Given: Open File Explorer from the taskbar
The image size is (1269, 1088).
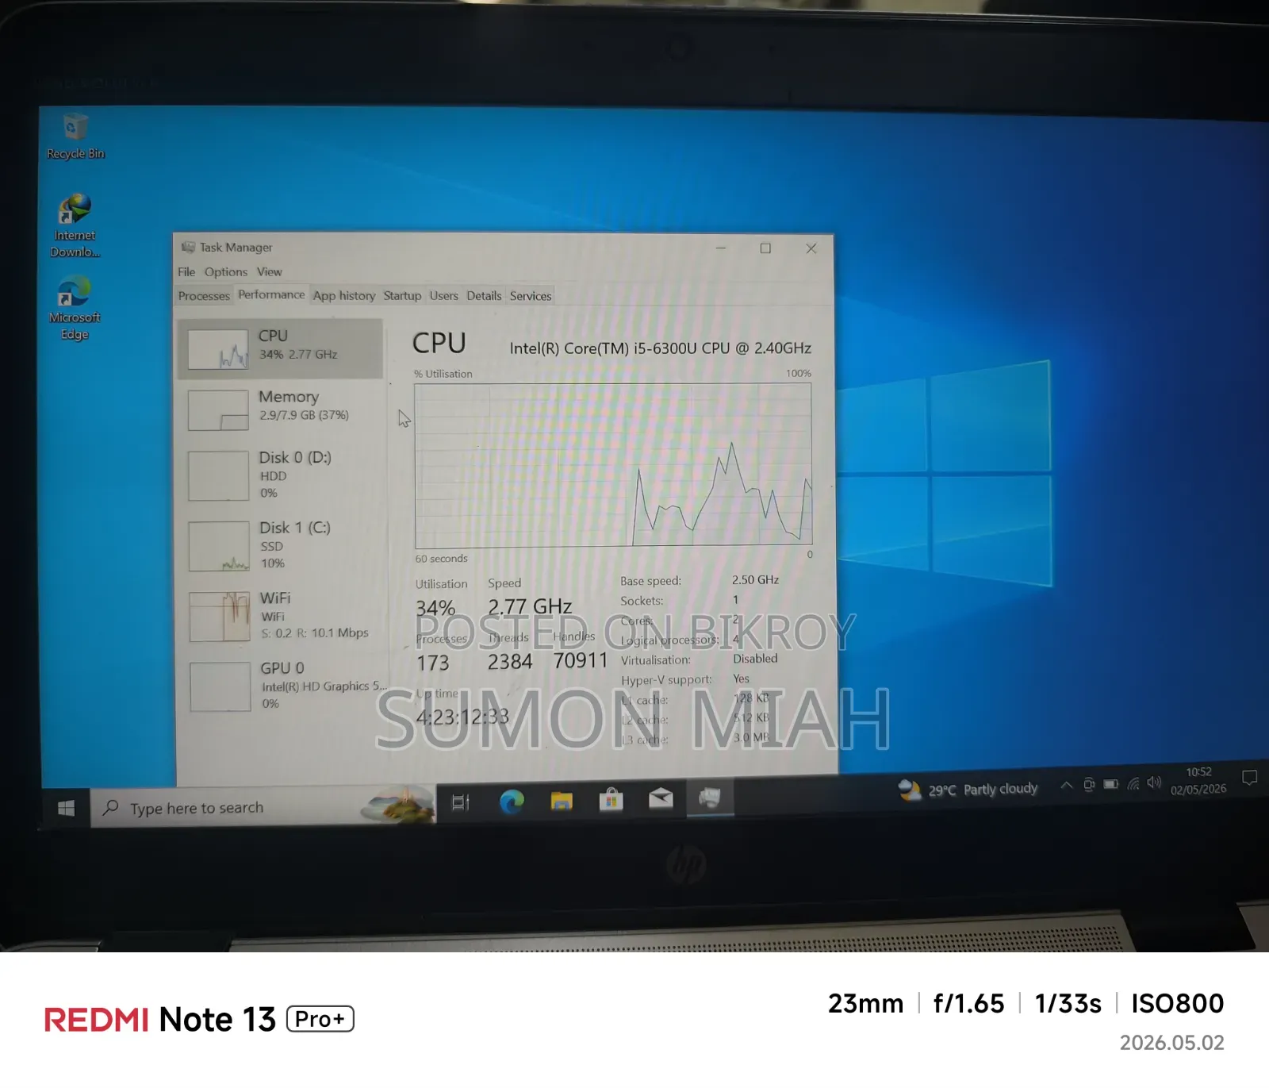Looking at the screenshot, I should click(562, 801).
